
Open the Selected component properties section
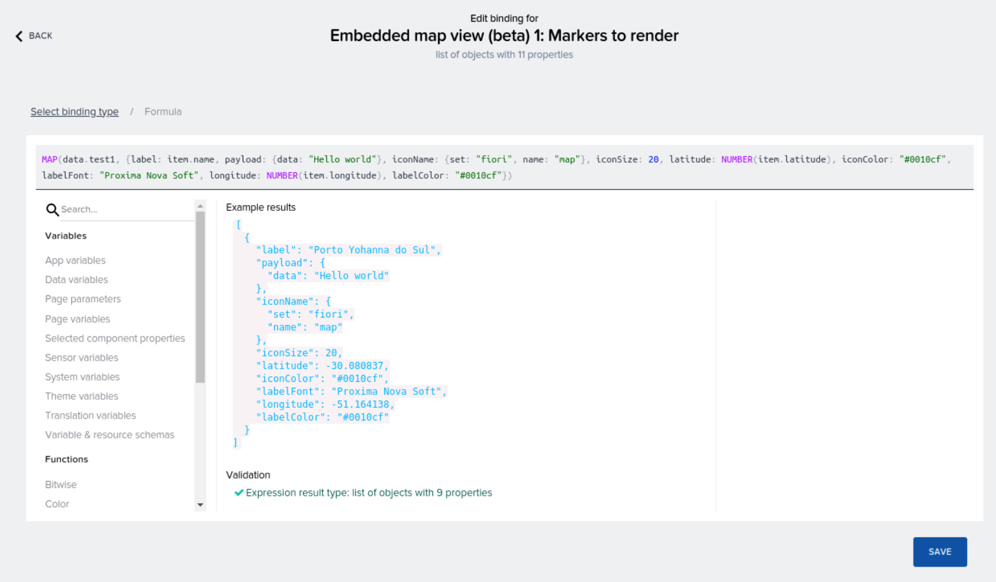(x=115, y=338)
